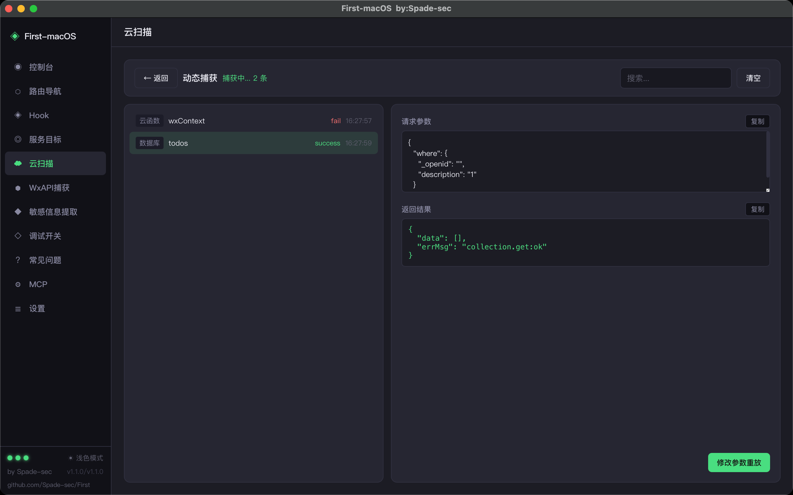The image size is (793, 495).
Task: Click the 常见问题 question mark icon
Action: [18, 260]
